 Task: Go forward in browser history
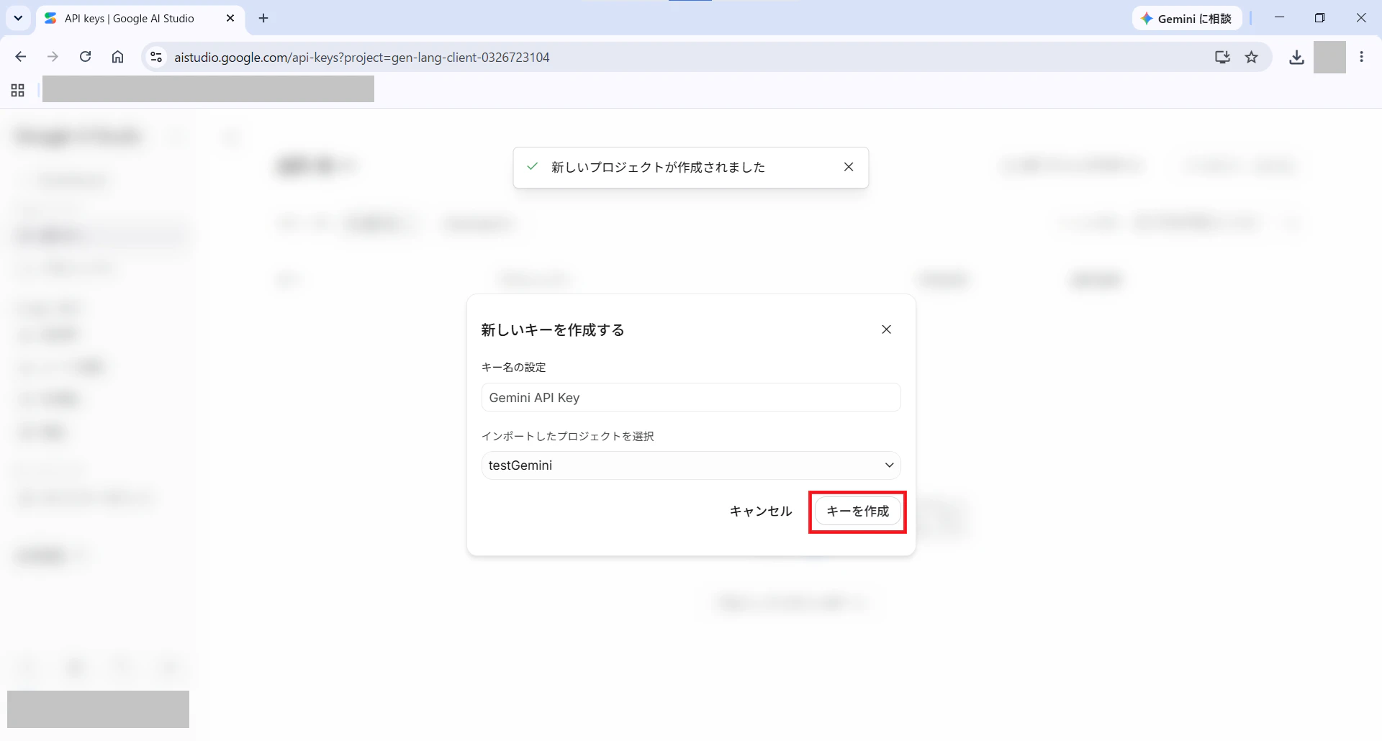tap(53, 57)
